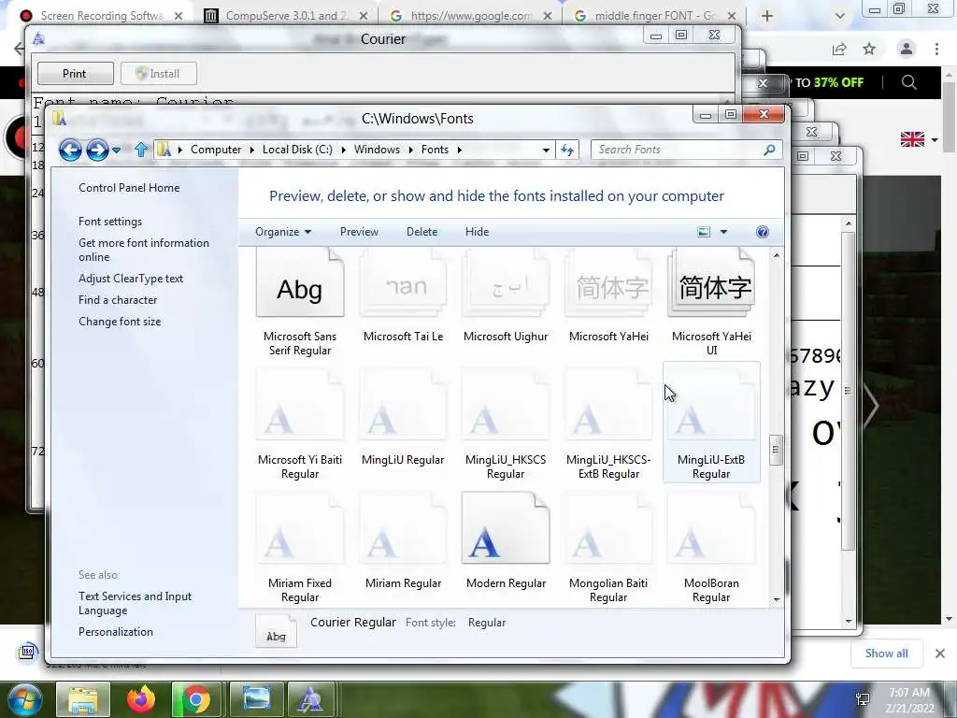Click Show all downloads button

point(886,653)
